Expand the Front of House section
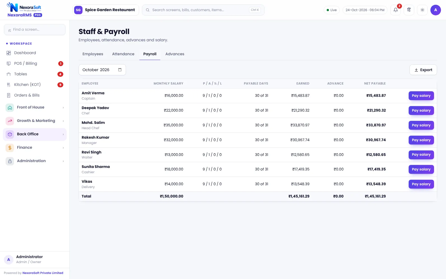This screenshot has height=279, width=446. 35,107
